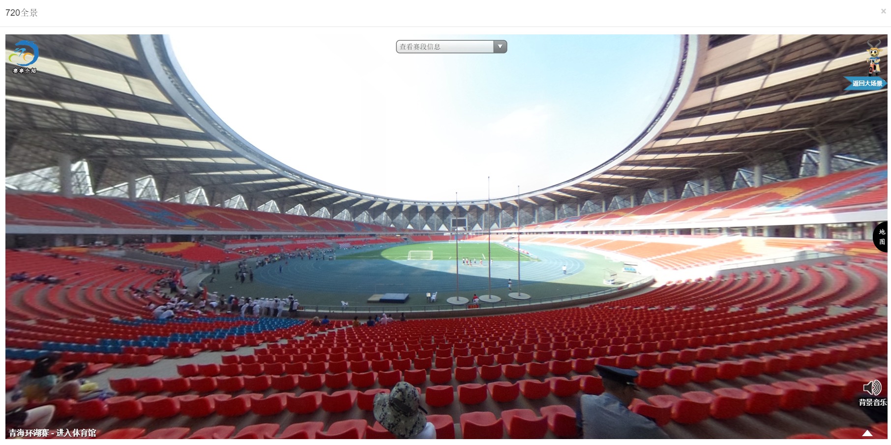This screenshot has height=445, width=891.
Task: Expand the bottom panel with white triangle
Action: [x=867, y=433]
